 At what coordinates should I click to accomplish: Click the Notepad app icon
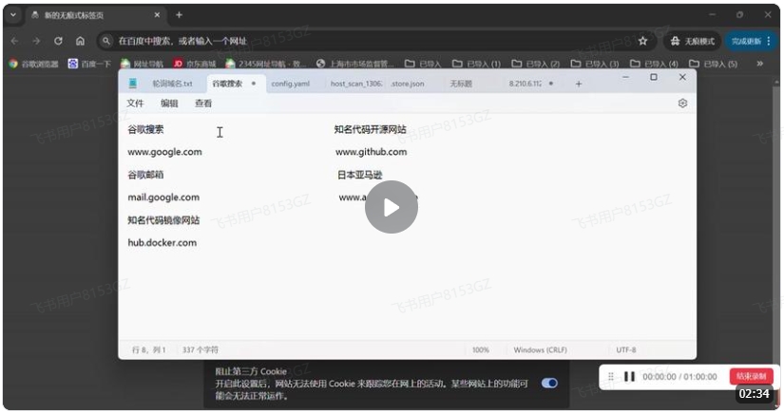tap(132, 84)
